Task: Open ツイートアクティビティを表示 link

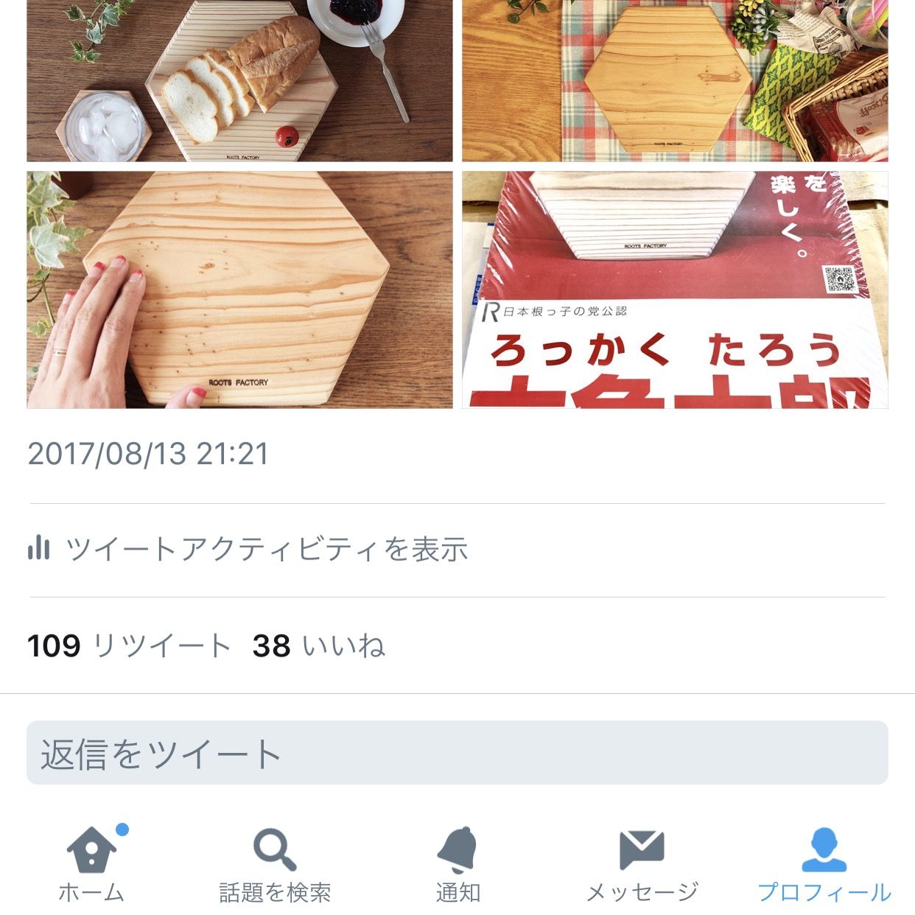Action: click(x=267, y=549)
